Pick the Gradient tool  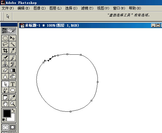[13, 70]
